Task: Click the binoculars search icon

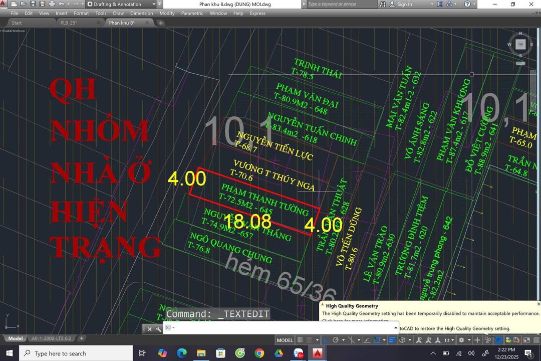Action: click(x=383, y=4)
